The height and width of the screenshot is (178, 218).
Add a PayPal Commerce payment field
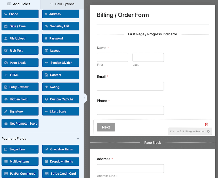[x=20, y=173]
